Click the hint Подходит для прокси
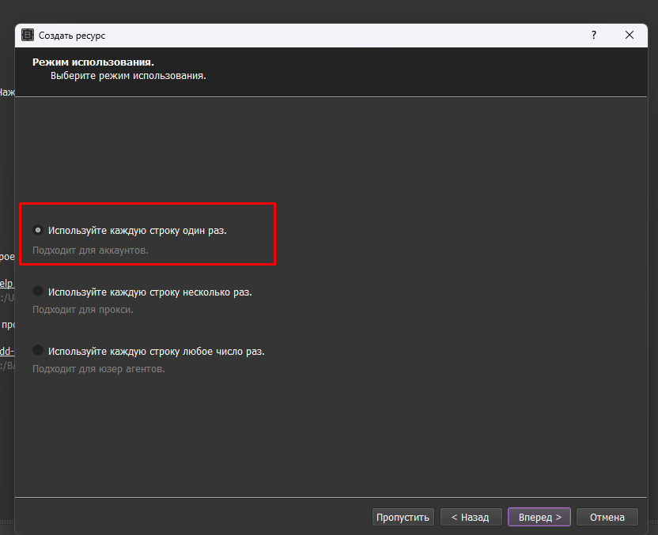Viewport: 658px width, 535px height. [82, 309]
